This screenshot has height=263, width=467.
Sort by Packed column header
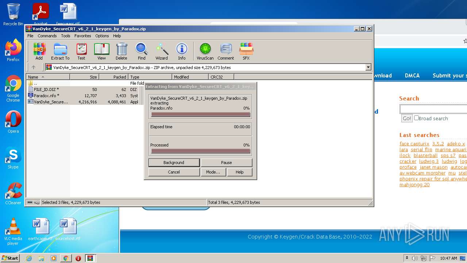[114, 77]
